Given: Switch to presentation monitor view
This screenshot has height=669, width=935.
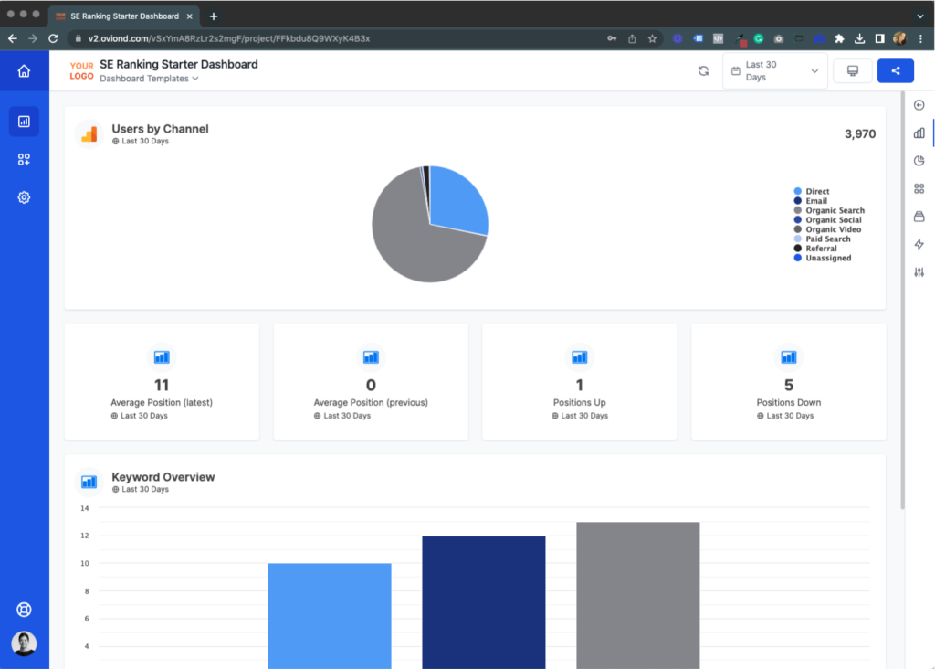Looking at the screenshot, I should pyautogui.click(x=853, y=71).
